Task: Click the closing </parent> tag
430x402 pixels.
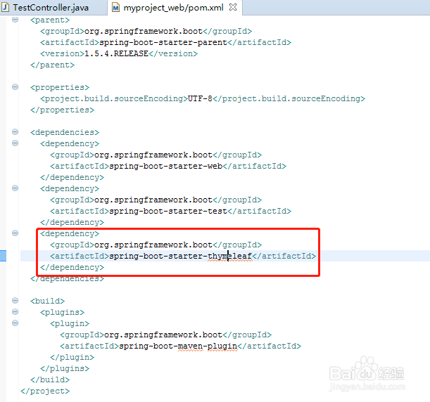Action: pyautogui.click(x=52, y=65)
